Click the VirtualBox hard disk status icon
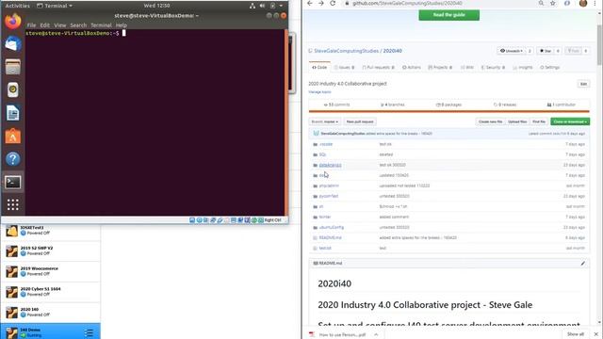Screen dimensions: 603x339 coord(192,220)
